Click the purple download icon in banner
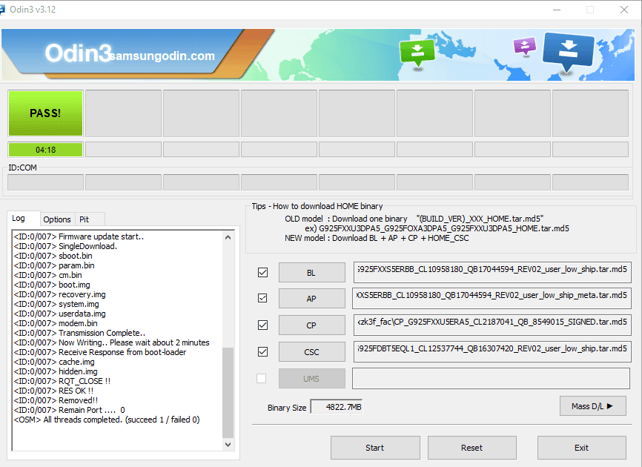 click(524, 46)
